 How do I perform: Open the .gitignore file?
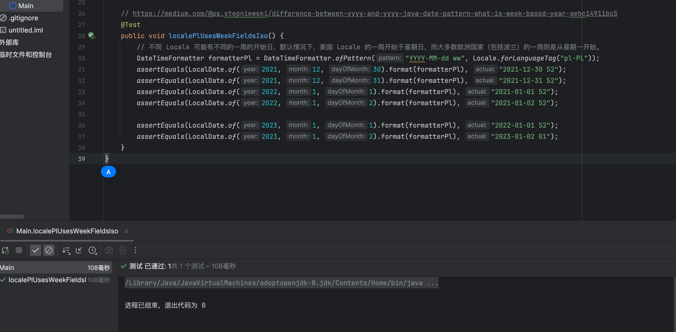tap(23, 18)
